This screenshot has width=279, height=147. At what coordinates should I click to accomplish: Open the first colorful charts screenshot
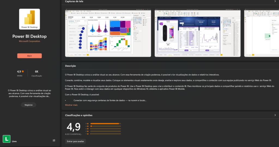[x=108, y=33]
